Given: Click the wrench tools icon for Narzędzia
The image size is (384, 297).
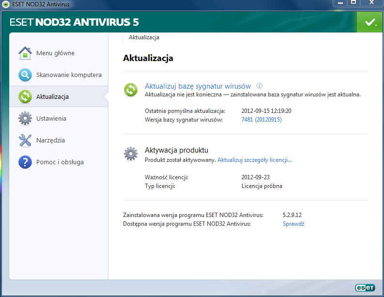Looking at the screenshot, I should click(x=25, y=140).
